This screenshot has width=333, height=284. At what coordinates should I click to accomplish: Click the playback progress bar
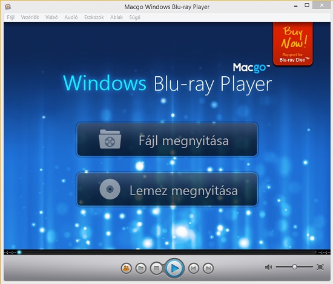pos(167,252)
